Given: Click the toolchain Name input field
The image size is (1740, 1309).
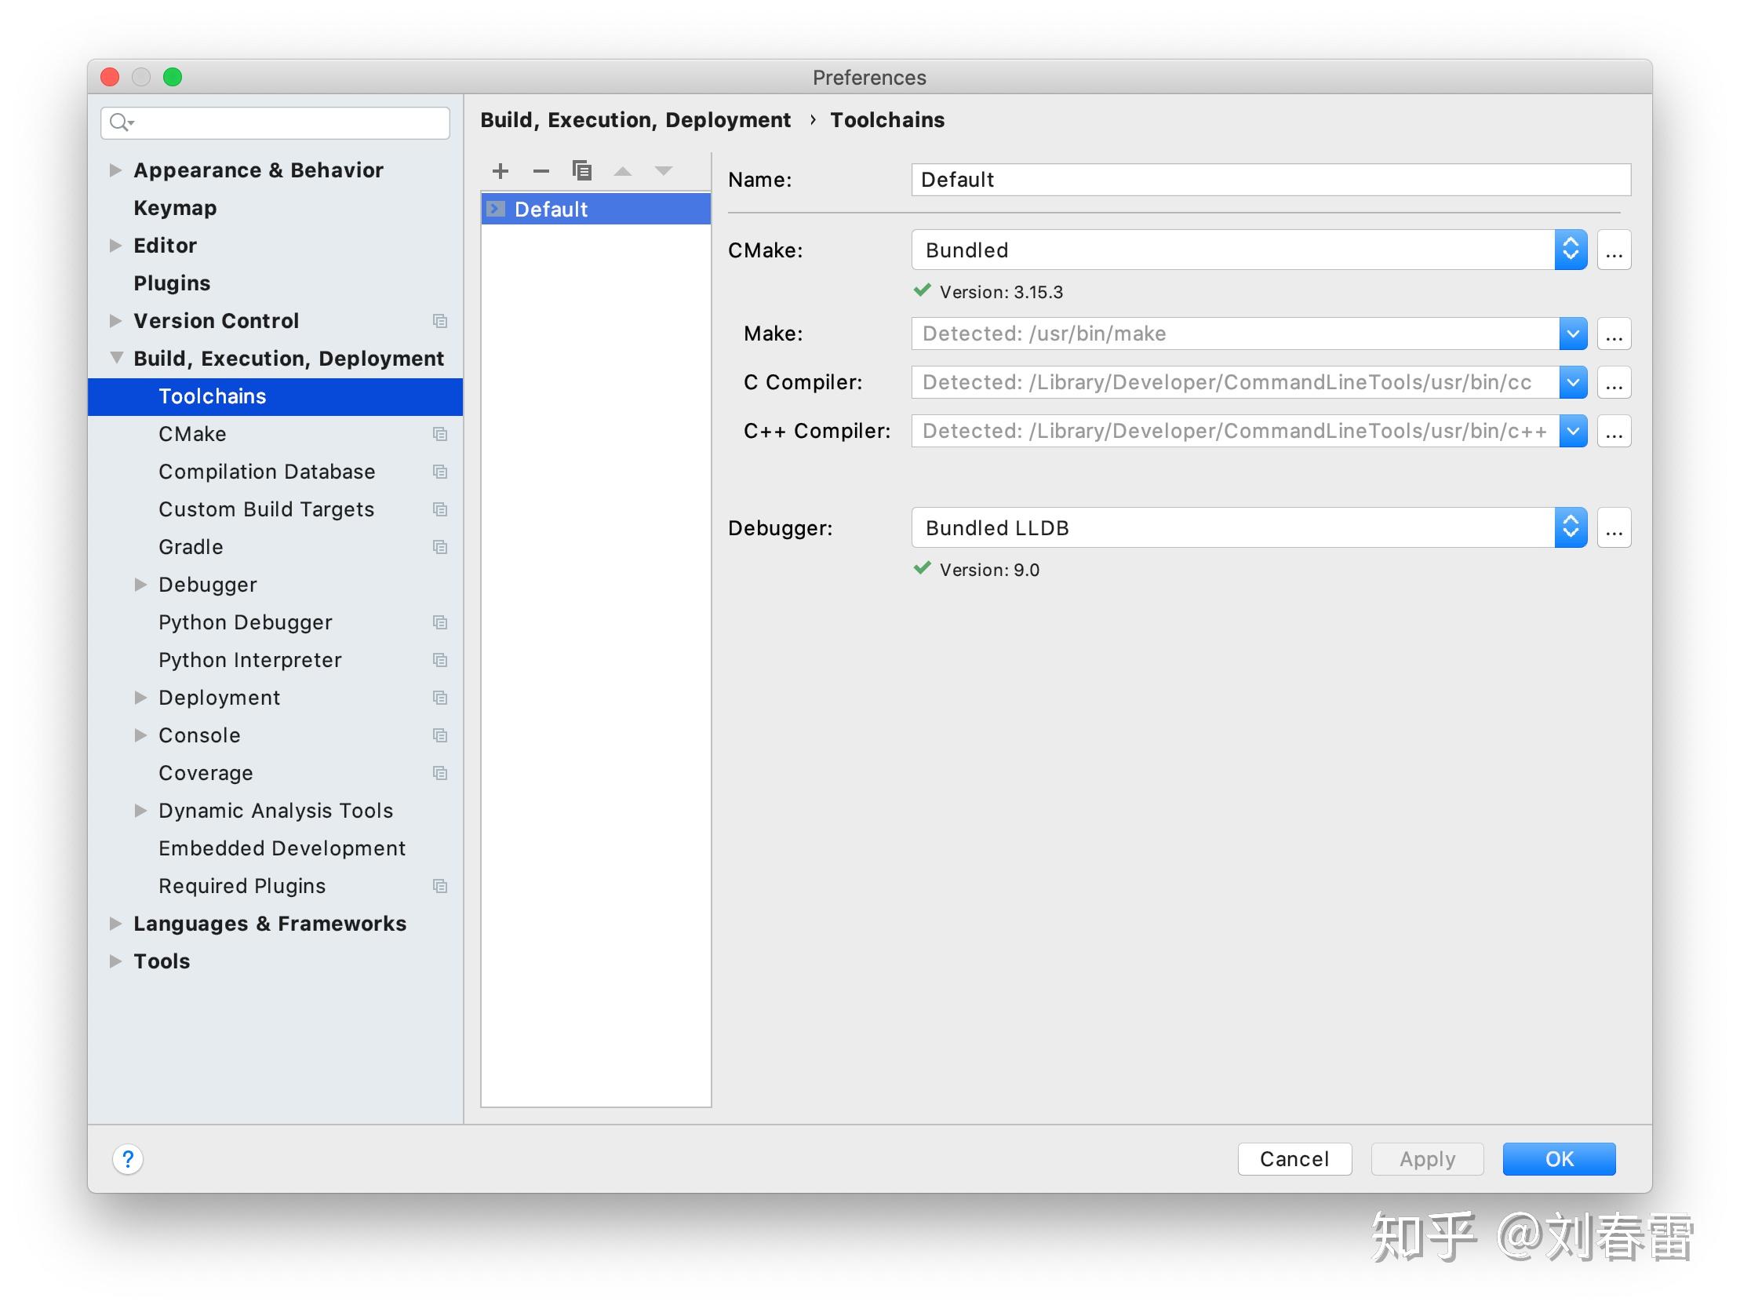Looking at the screenshot, I should (x=1271, y=180).
